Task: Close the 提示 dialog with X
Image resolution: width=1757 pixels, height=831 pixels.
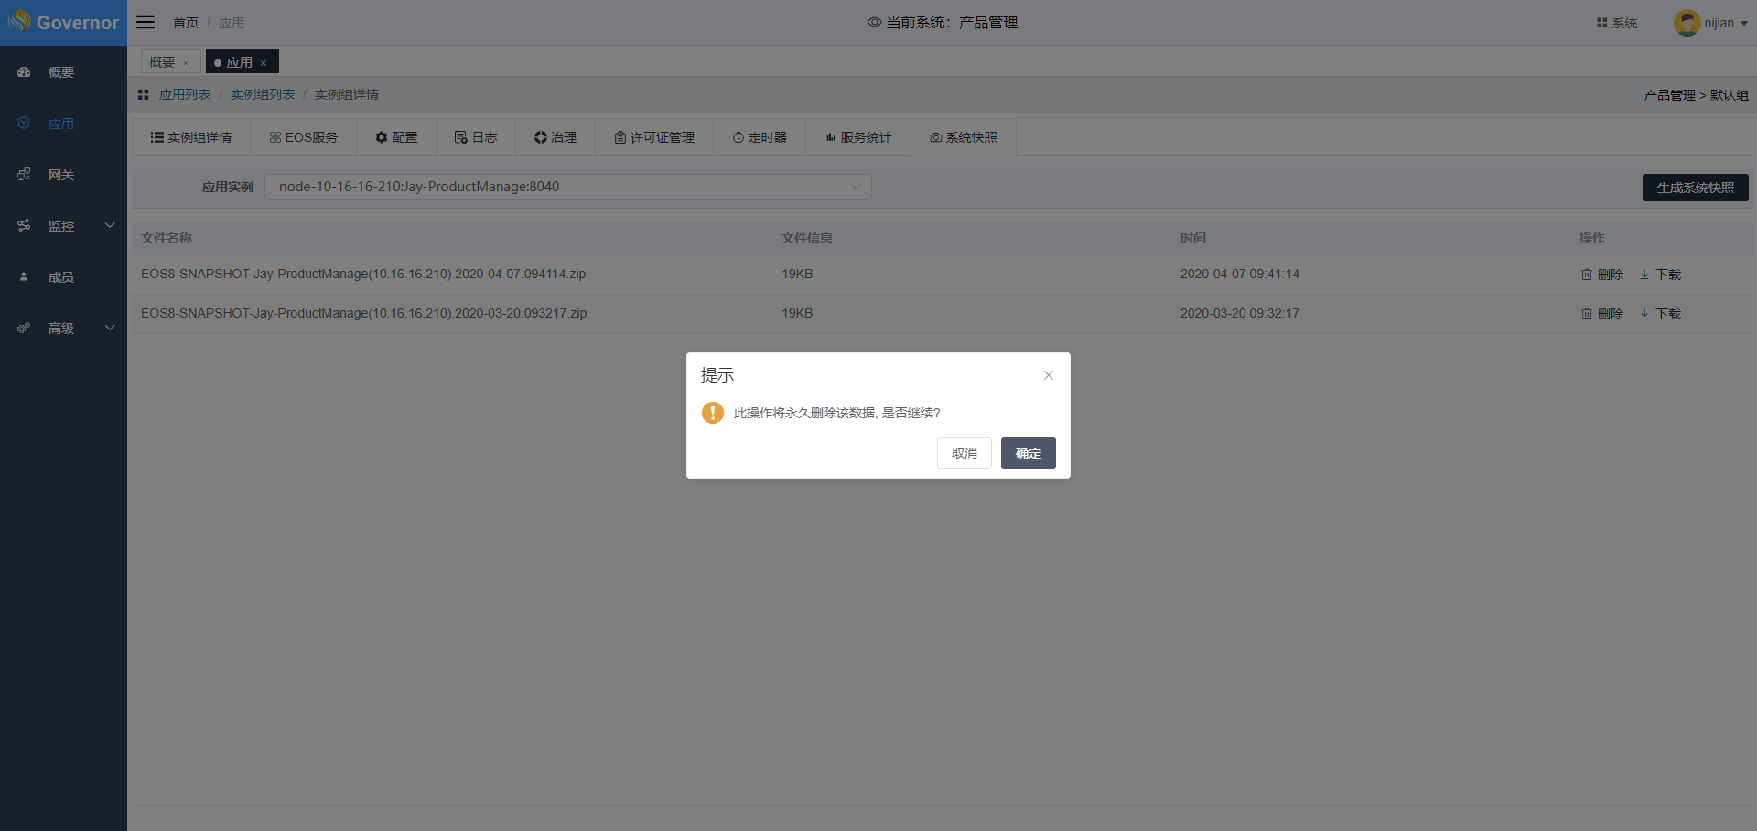Action: [1049, 375]
